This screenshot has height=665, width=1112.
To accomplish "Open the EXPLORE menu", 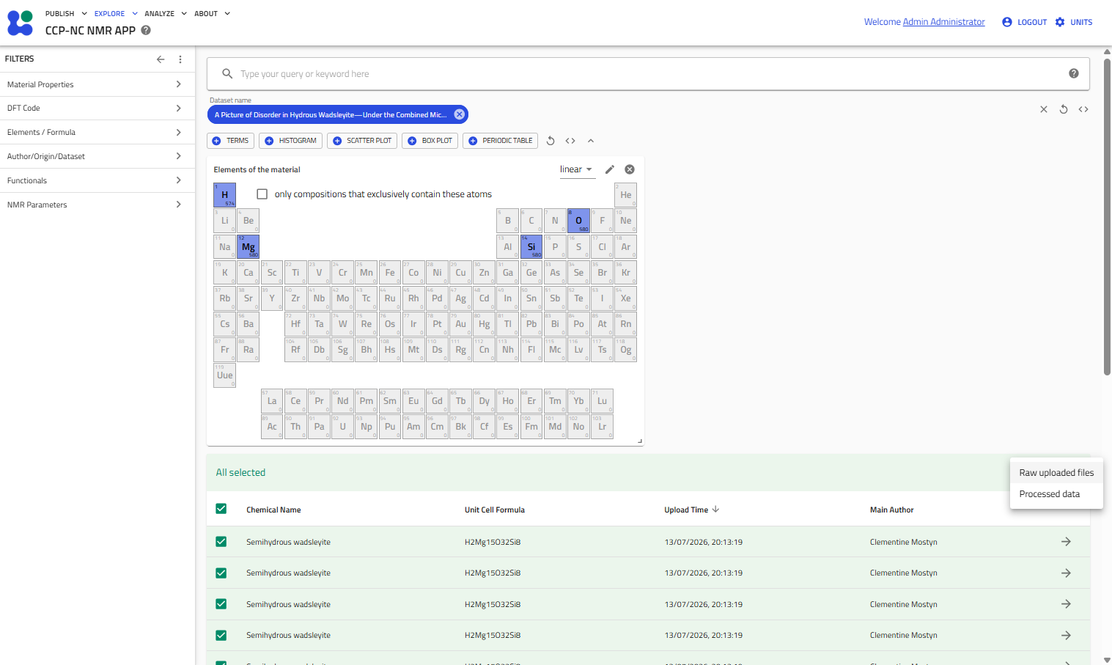I will pyautogui.click(x=116, y=13).
